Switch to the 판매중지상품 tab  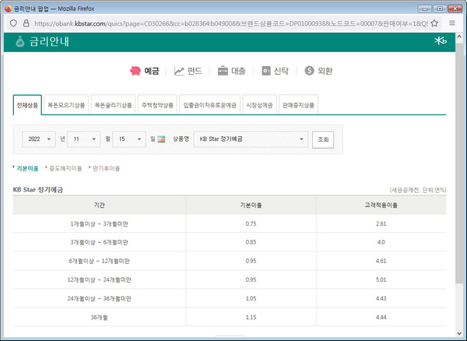(298, 105)
